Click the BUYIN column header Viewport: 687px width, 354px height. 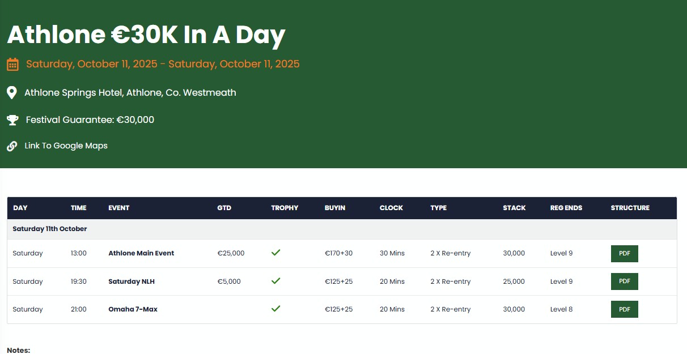coord(335,208)
